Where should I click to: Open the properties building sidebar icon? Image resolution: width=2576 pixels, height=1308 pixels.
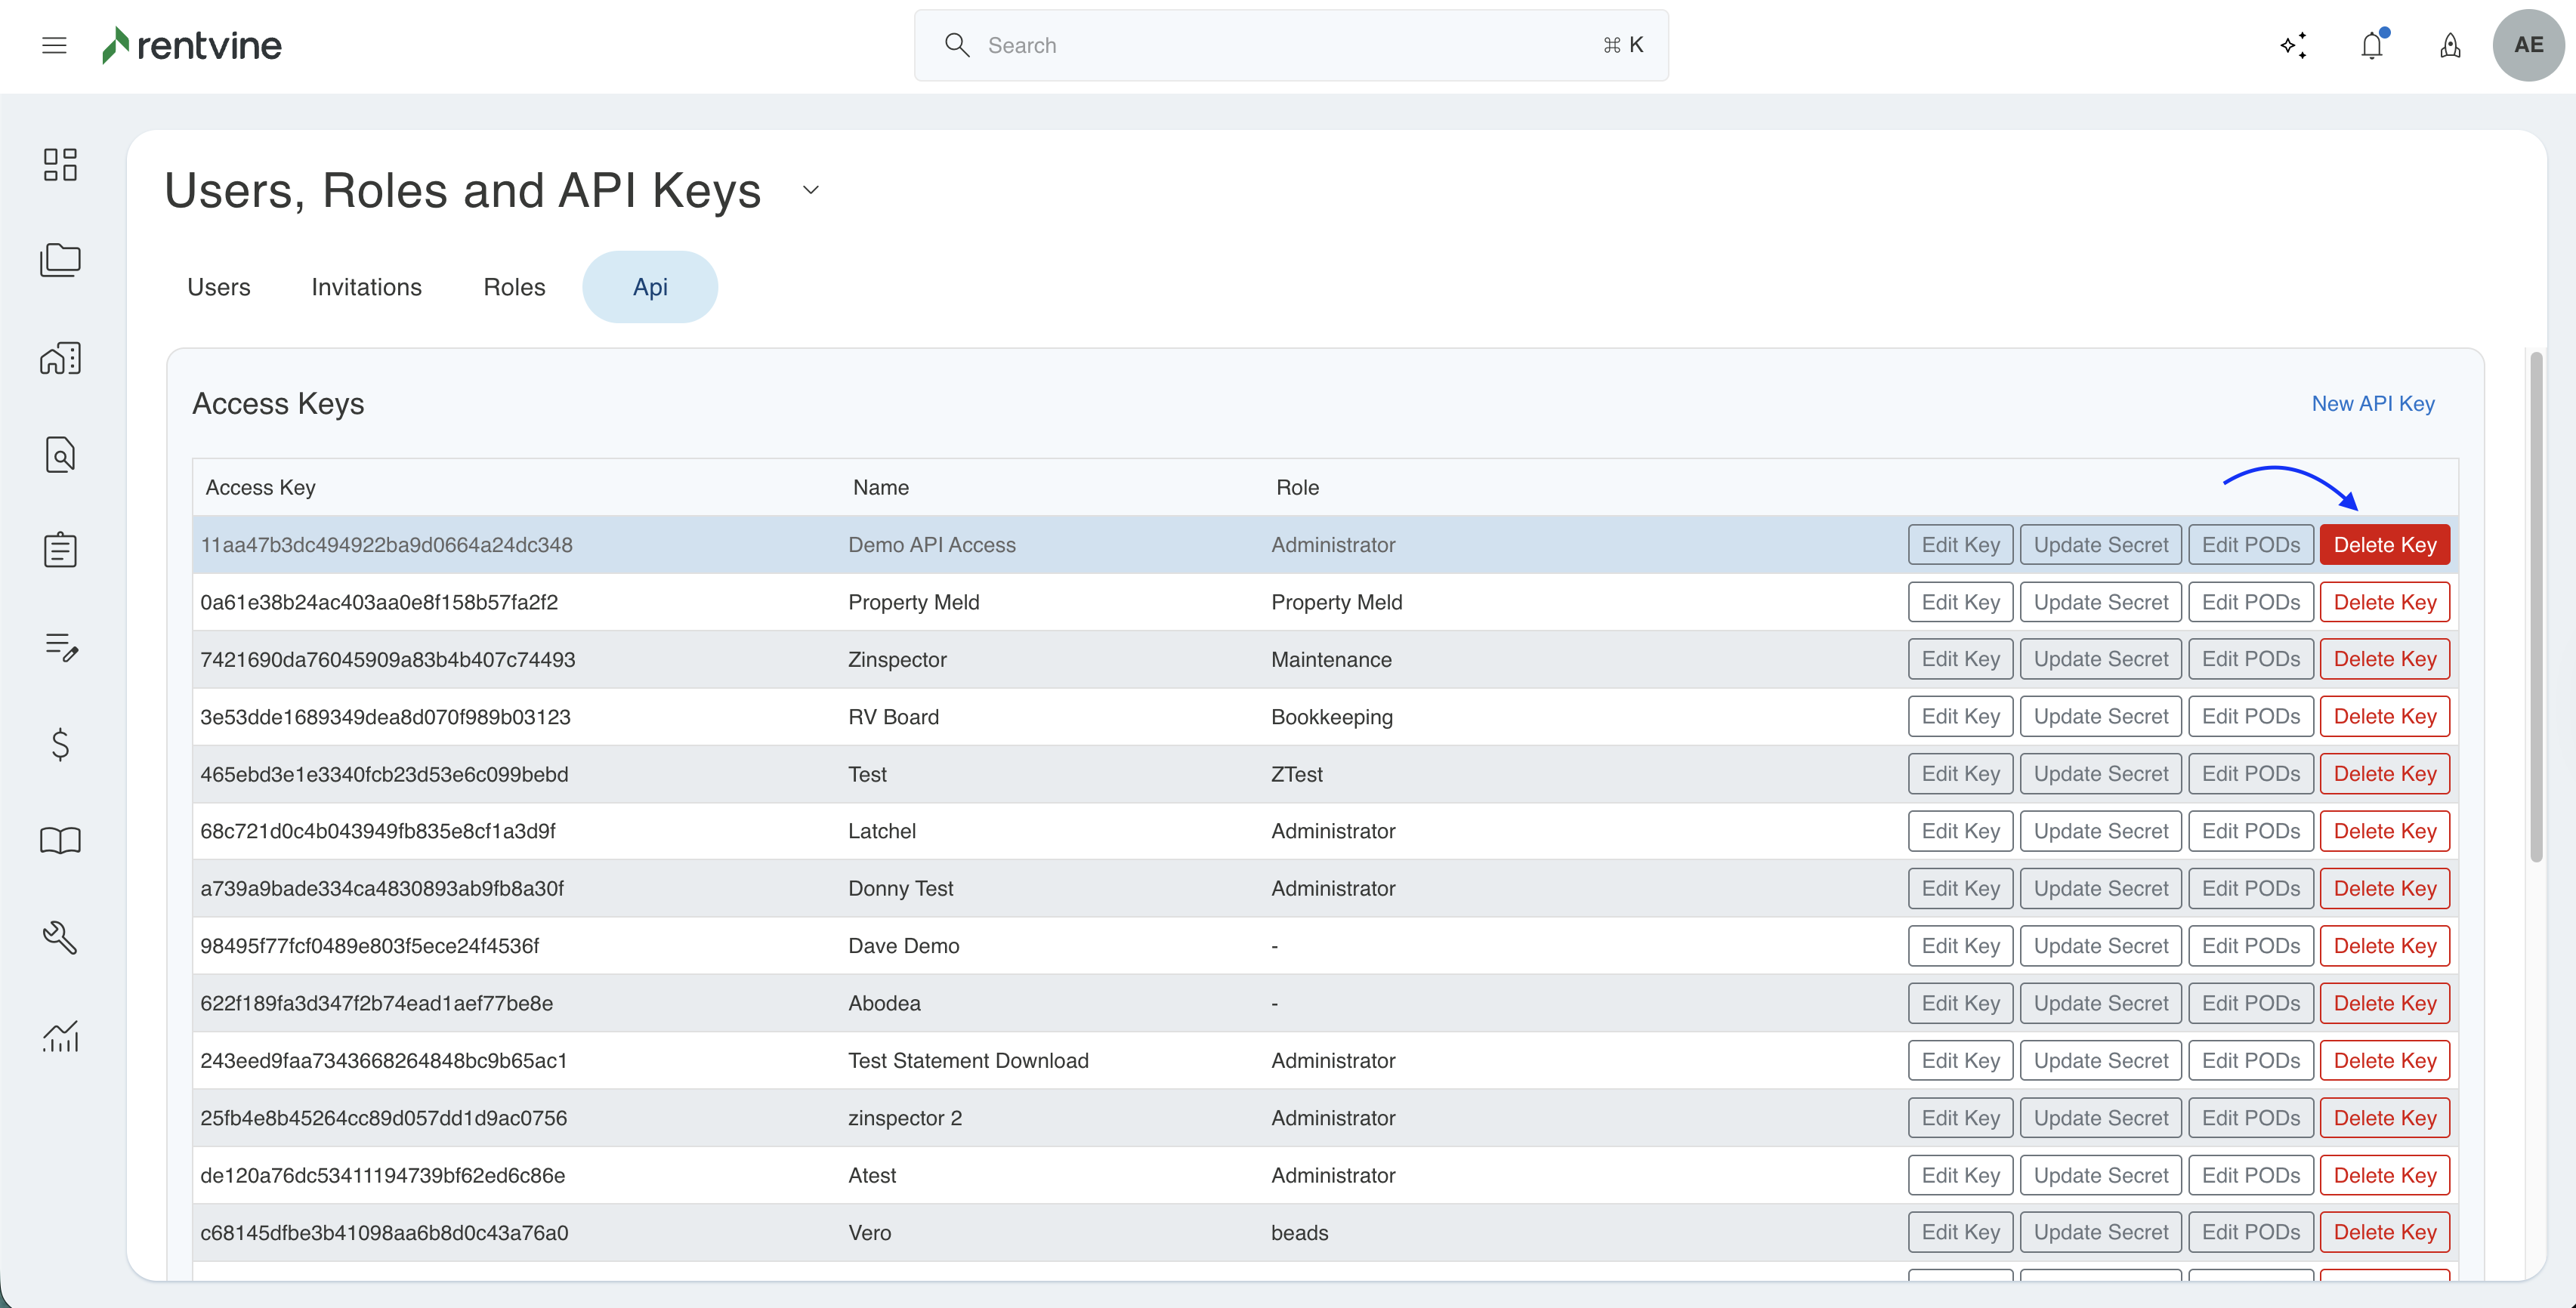60,358
